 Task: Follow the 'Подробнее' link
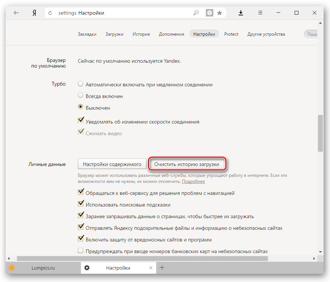[193, 181]
